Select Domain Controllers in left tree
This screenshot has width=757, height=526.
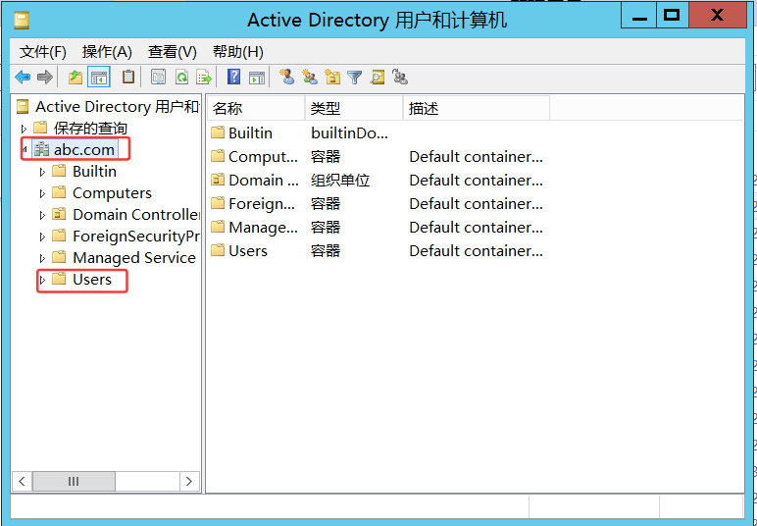[x=136, y=215]
